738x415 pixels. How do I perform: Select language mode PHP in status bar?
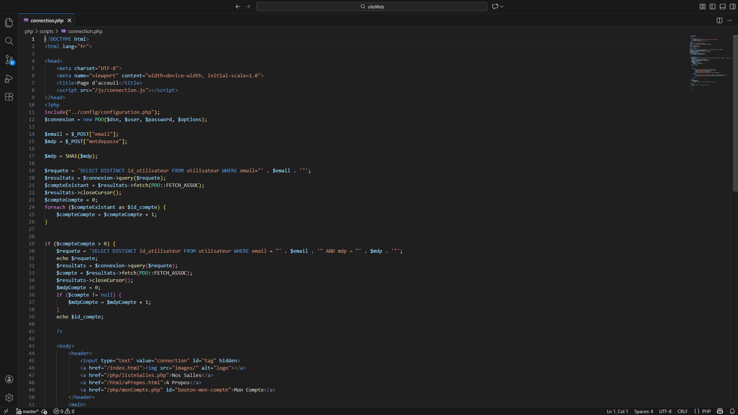click(706, 411)
